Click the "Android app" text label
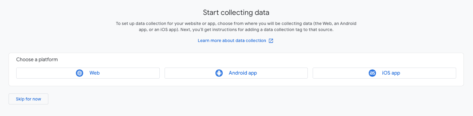Screen dimensions: 473x116 point(243,73)
